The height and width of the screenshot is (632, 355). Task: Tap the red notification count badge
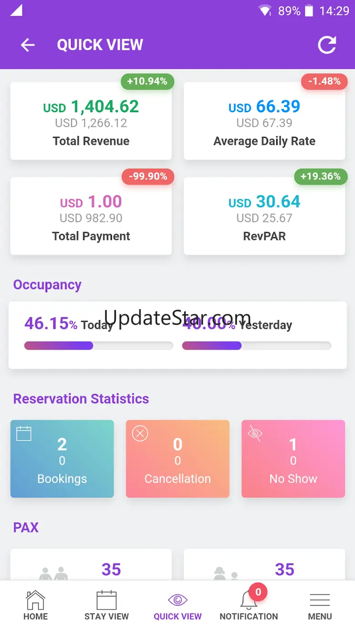(x=258, y=592)
